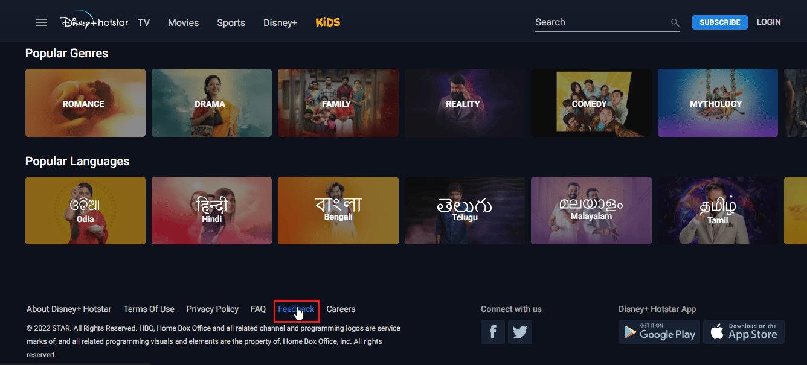Screen dimensions: 807x365
Task: Open the Reality genre card
Action: point(465,103)
